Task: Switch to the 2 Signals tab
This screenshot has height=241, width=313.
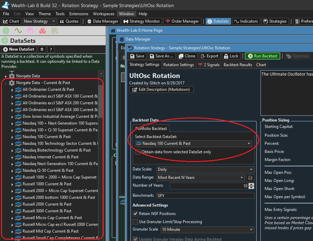Action: 208,65
